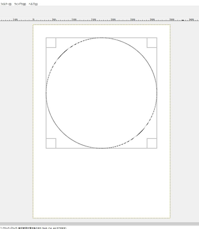Image resolution: width=199 pixels, height=229 pixels.
Task: Click the ruler label 2000
Action: (114, 19)
